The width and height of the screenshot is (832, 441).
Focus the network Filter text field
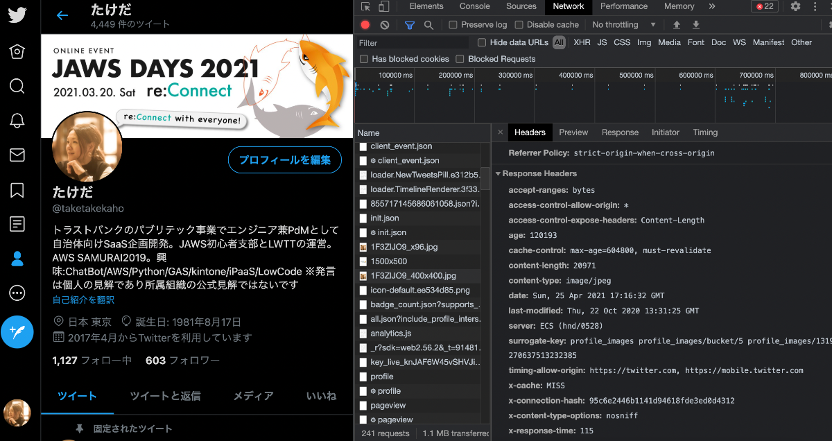click(413, 42)
